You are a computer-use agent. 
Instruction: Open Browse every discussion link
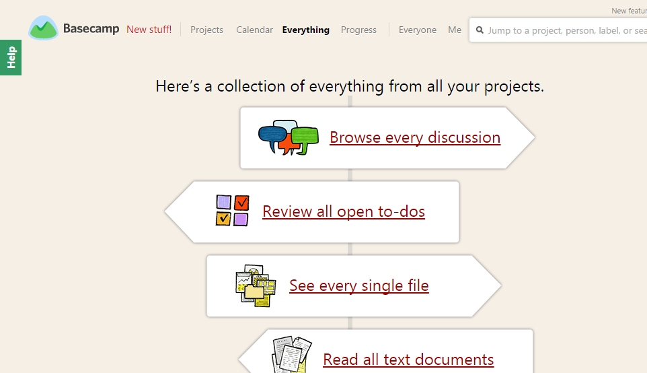coord(415,137)
